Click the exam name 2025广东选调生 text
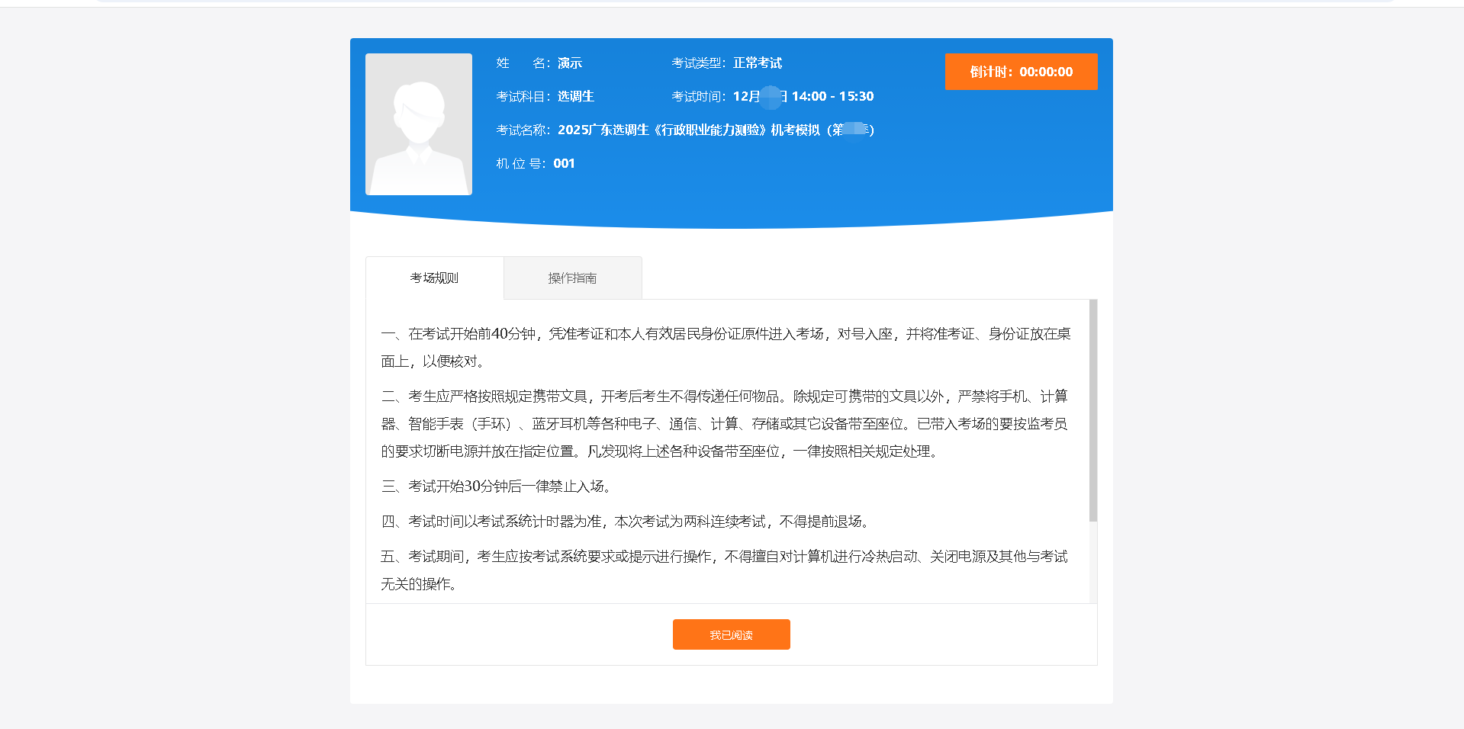The height and width of the screenshot is (729, 1464). (716, 130)
